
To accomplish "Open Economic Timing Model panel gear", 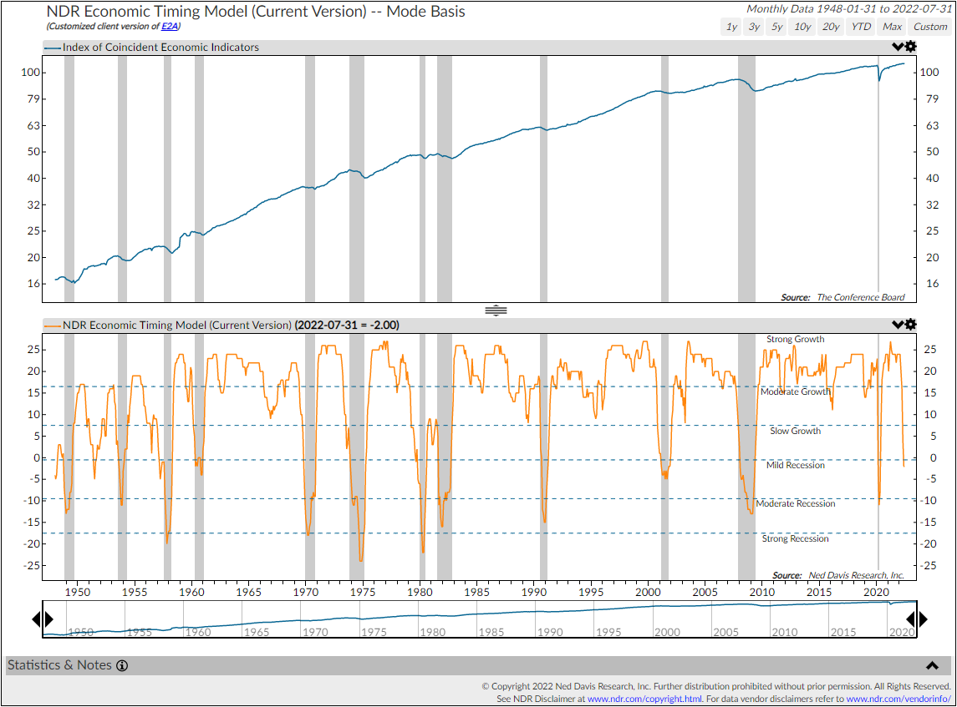I will coord(910,325).
